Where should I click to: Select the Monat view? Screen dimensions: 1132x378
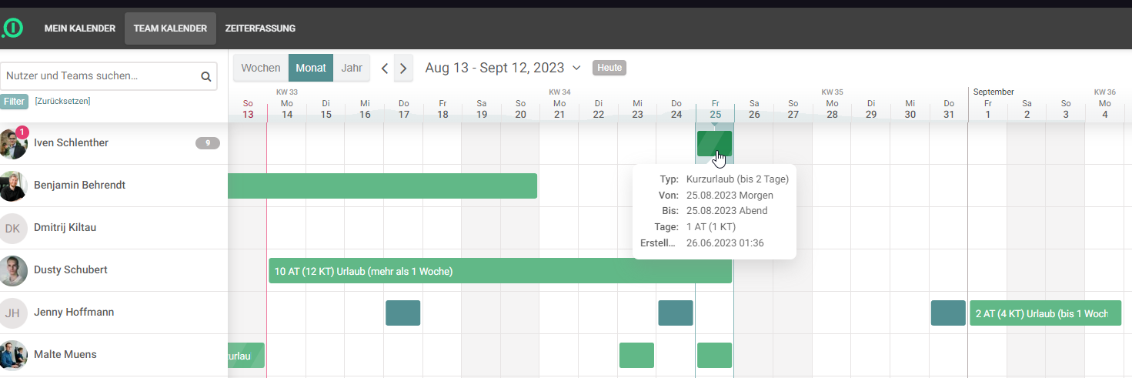coord(311,68)
